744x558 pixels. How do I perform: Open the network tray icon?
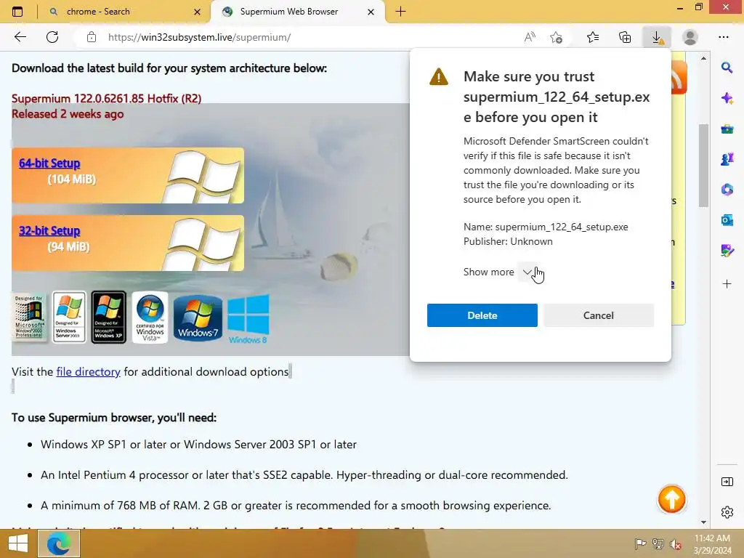tap(658, 543)
